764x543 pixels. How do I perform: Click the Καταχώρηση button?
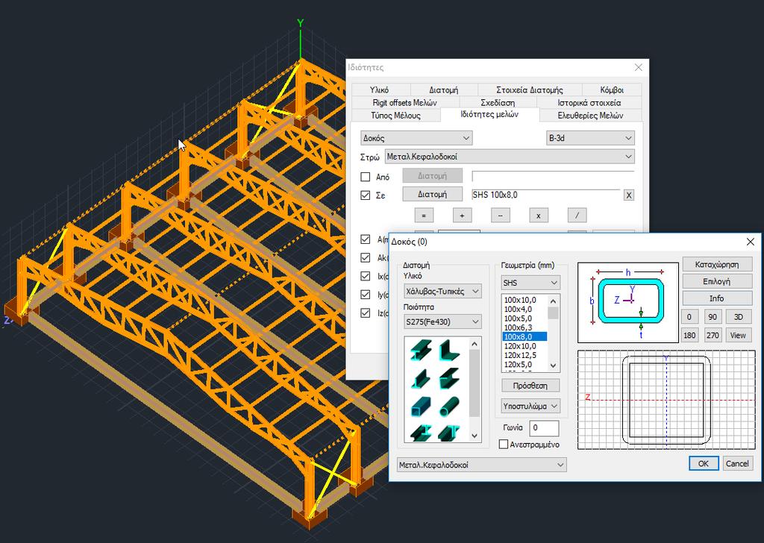point(717,265)
